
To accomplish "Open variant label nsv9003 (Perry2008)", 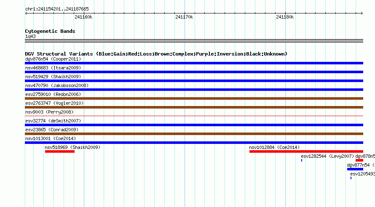I will point(49,112).
